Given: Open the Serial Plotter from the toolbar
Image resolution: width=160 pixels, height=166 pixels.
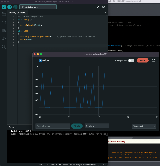Looking at the screenshot, I should (98, 7).
